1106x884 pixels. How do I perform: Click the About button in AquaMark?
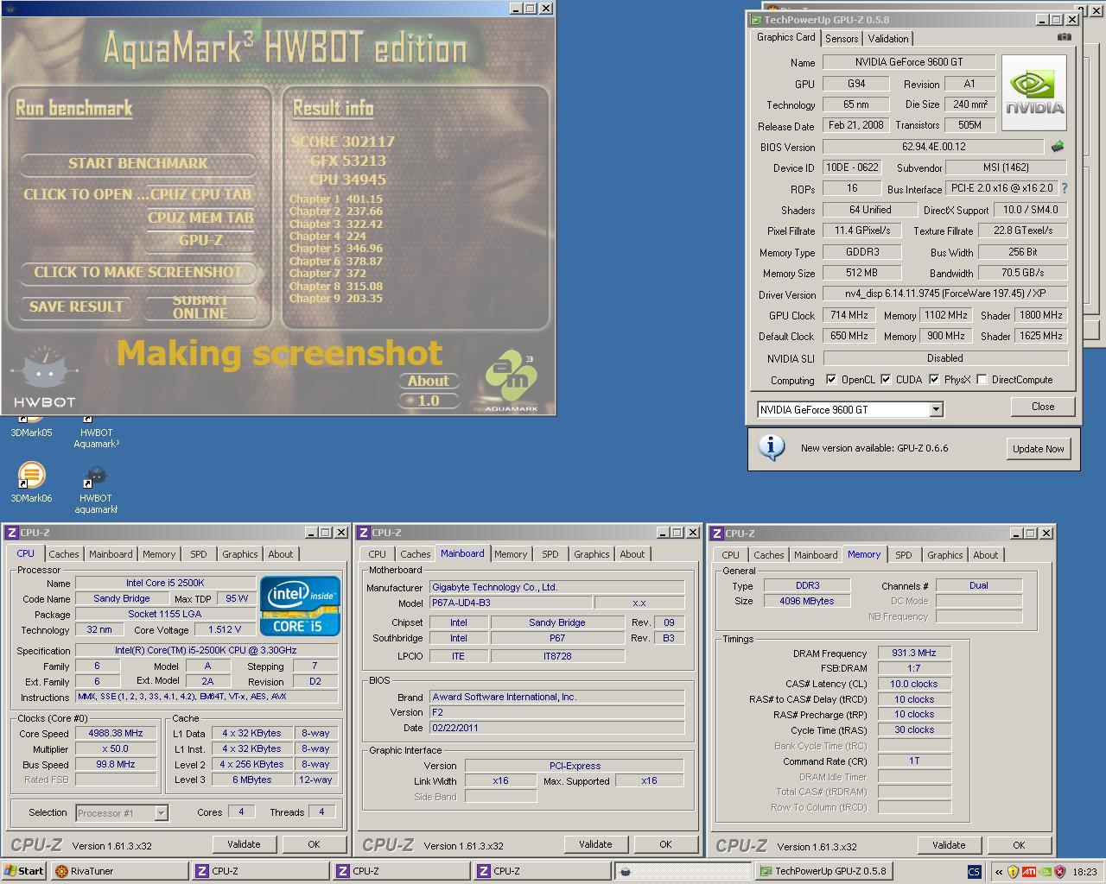pyautogui.click(x=429, y=381)
